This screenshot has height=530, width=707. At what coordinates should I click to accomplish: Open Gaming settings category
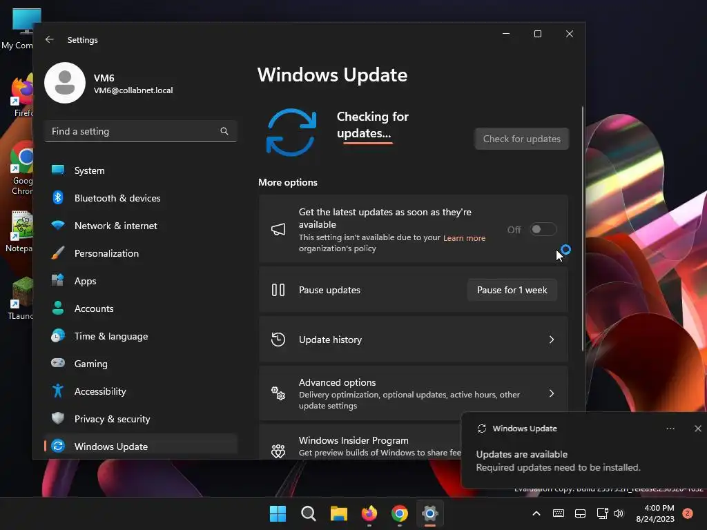point(141,364)
